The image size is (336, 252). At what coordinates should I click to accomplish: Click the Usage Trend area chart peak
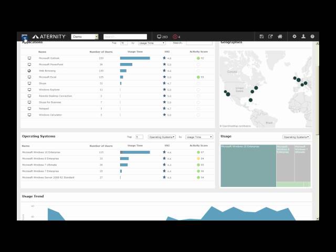(212, 207)
